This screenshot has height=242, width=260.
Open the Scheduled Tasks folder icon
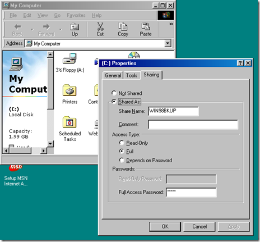(69, 122)
